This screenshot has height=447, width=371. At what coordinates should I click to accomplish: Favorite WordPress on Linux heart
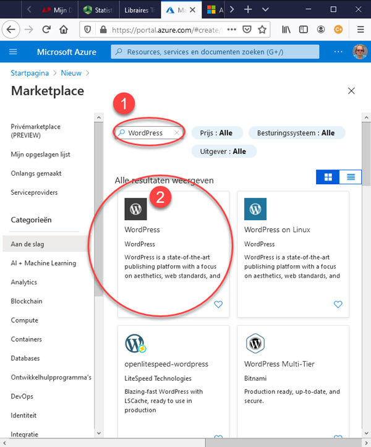click(338, 304)
